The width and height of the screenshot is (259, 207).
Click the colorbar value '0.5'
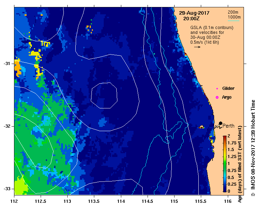(x=231, y=178)
